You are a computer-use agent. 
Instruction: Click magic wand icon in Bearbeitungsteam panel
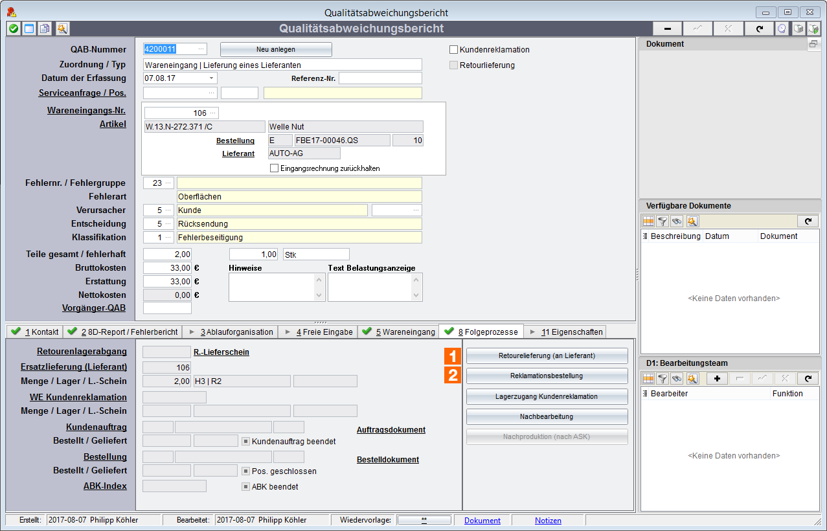(x=692, y=378)
